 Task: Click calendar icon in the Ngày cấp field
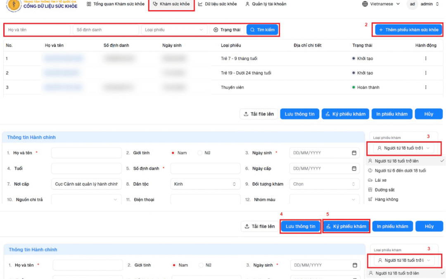[x=354, y=169]
